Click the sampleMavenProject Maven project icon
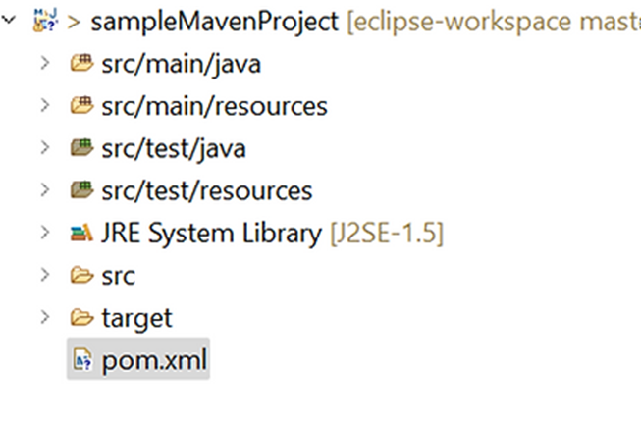 pyautogui.click(x=45, y=20)
